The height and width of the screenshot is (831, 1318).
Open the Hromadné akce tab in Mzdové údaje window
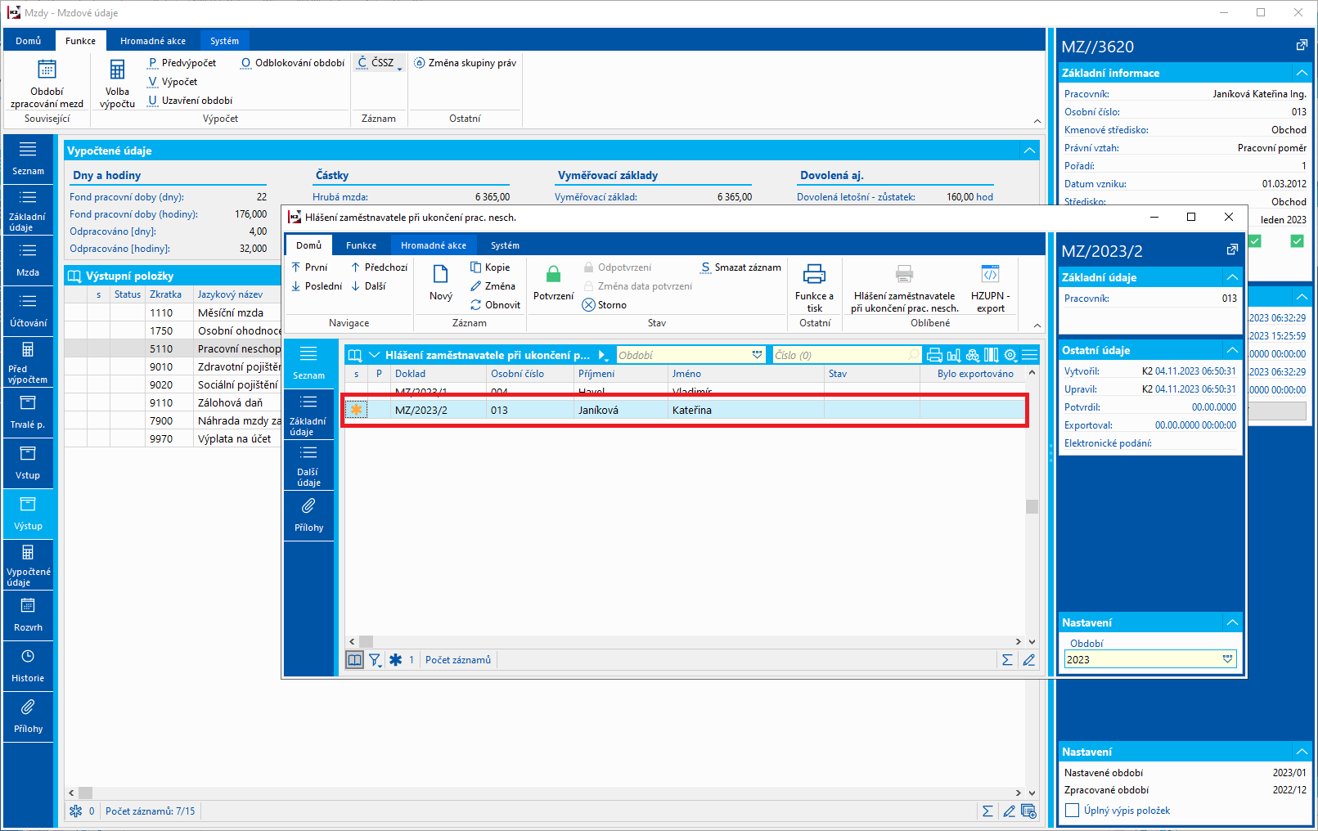[x=153, y=41]
